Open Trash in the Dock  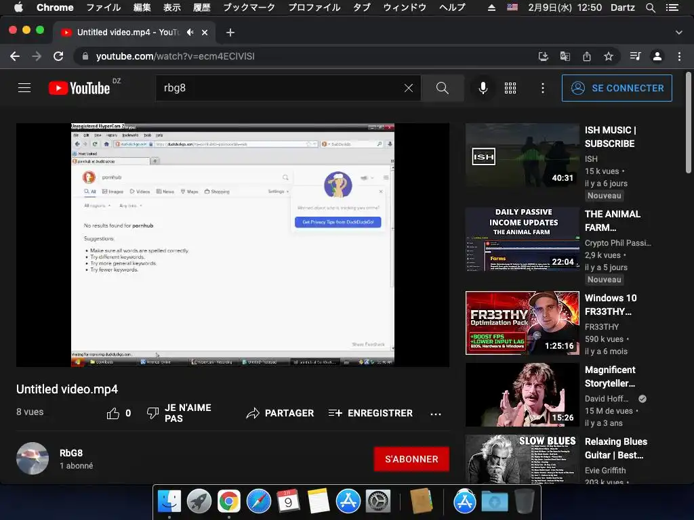tap(525, 502)
